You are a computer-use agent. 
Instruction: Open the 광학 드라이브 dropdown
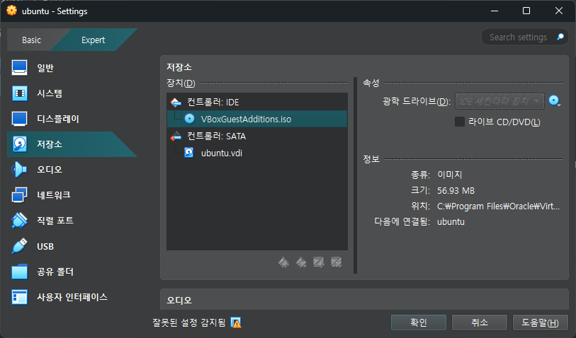(x=499, y=101)
